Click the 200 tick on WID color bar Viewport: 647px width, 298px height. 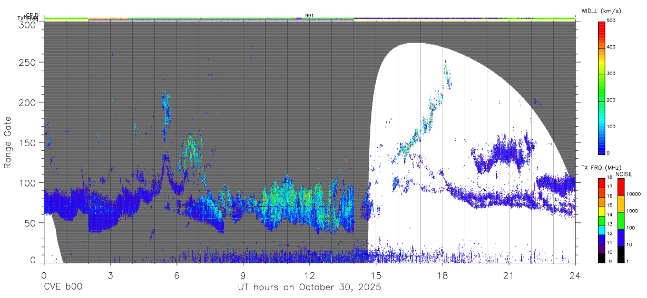[611, 100]
